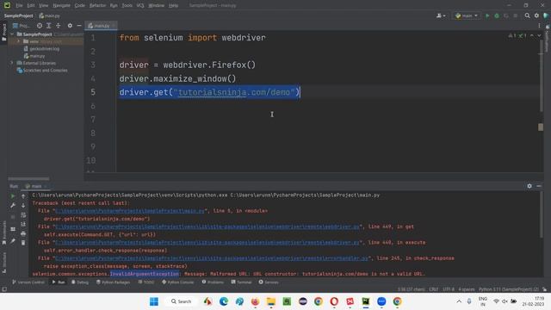The image size is (551, 310).
Task: Open editor tabs three-dots menu
Action: pos(539,26)
